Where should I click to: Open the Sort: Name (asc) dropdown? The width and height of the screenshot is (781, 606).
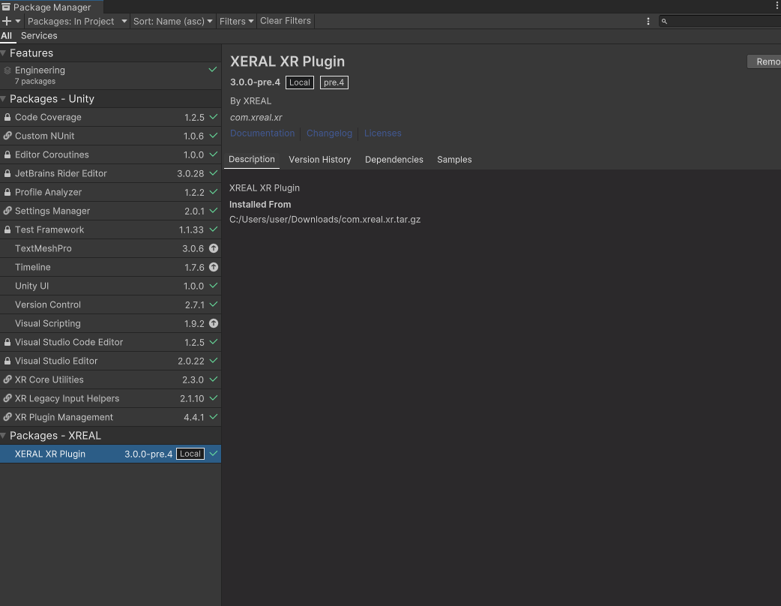(173, 21)
